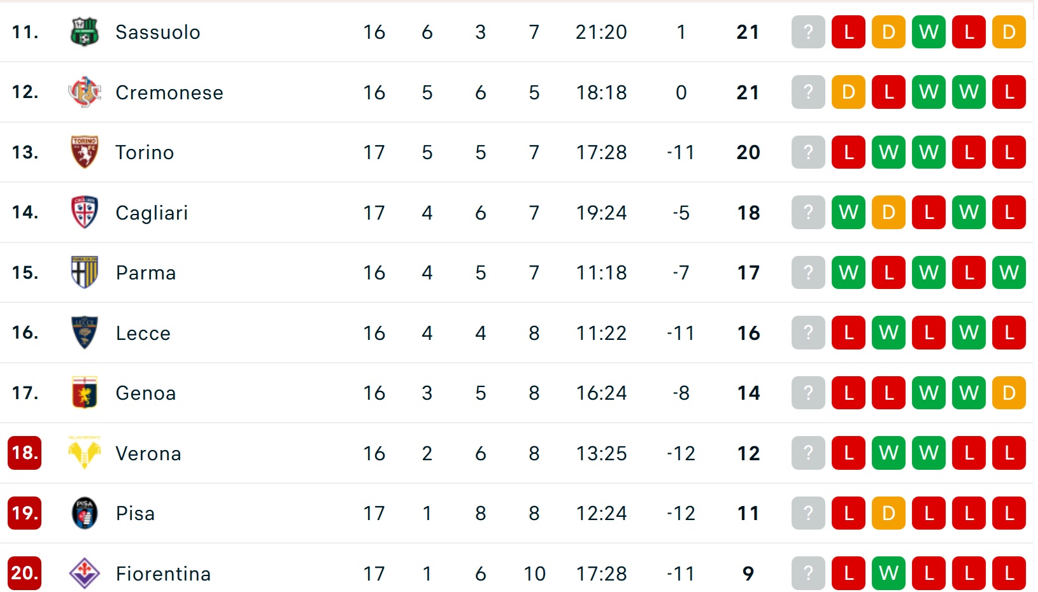Click the Cremonese team logo

pos(84,92)
